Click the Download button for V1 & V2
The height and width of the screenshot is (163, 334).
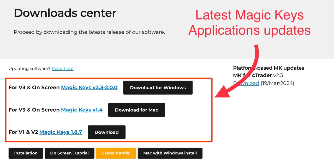pos(106,132)
